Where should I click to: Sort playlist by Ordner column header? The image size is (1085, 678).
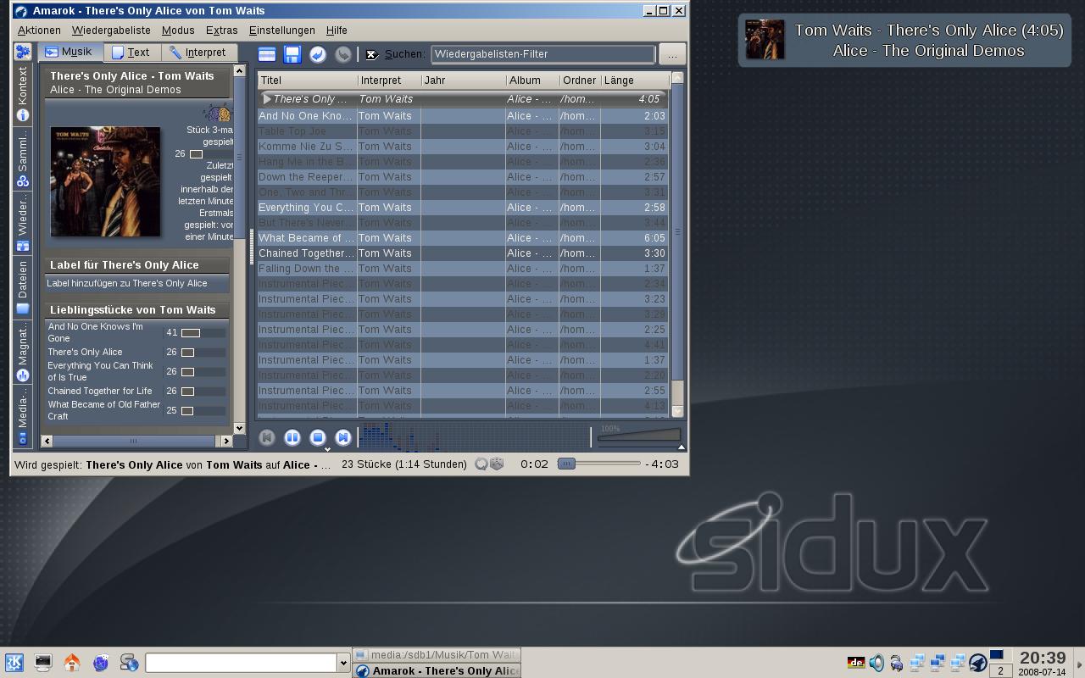point(580,81)
